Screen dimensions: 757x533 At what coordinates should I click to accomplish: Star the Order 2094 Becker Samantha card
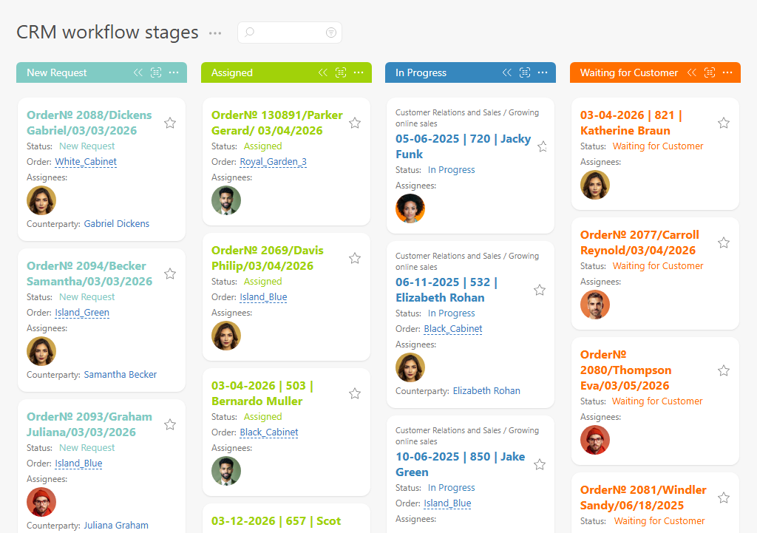click(170, 274)
